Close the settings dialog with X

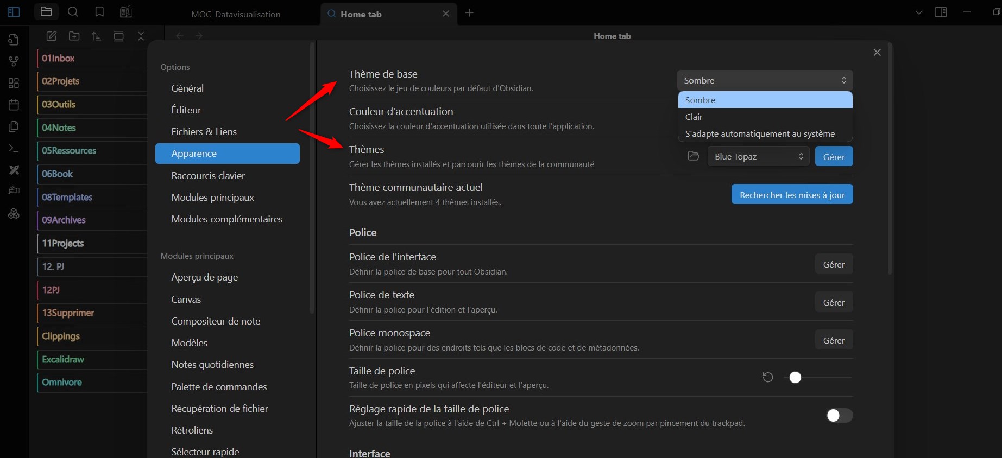[877, 53]
